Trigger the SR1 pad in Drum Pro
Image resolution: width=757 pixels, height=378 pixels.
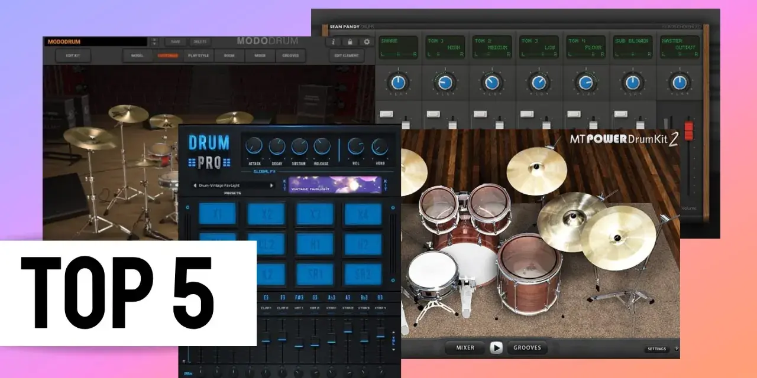[314, 273]
